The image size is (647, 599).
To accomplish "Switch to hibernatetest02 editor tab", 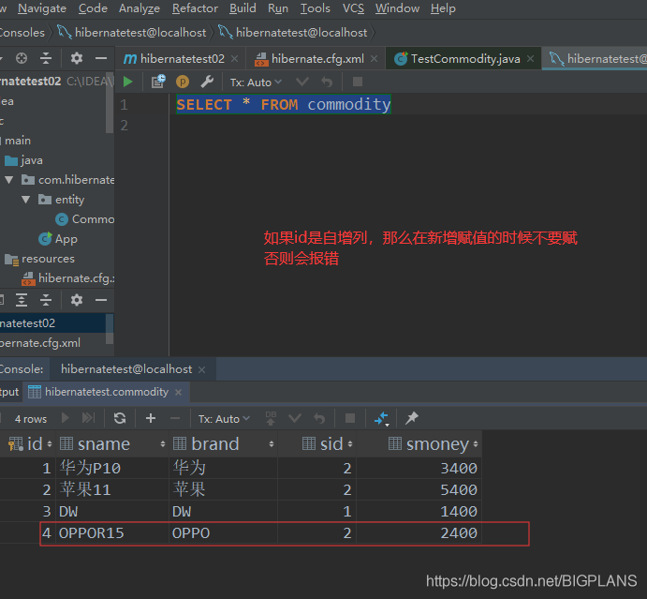I will coord(181,59).
